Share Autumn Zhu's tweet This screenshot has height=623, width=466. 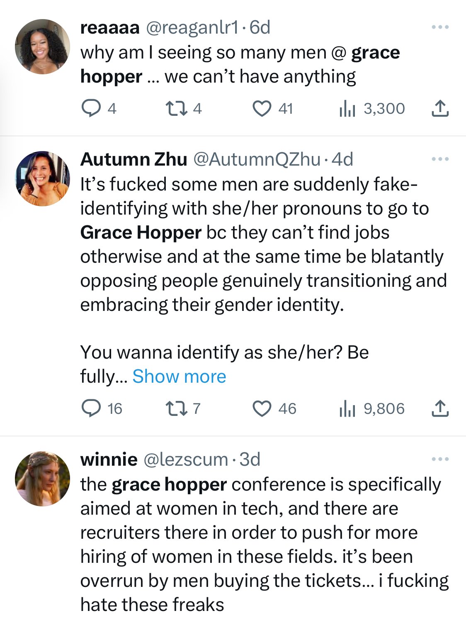coord(440,408)
